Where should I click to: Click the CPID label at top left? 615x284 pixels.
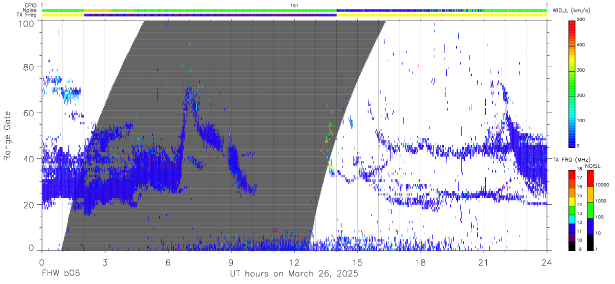pos(30,6)
